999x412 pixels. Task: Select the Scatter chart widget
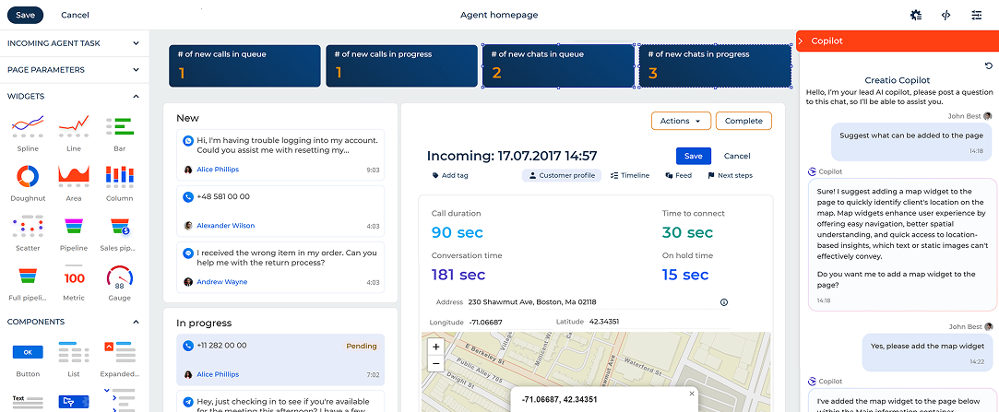point(28,226)
